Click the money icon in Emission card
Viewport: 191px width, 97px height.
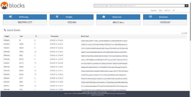(x=150, y=17)
